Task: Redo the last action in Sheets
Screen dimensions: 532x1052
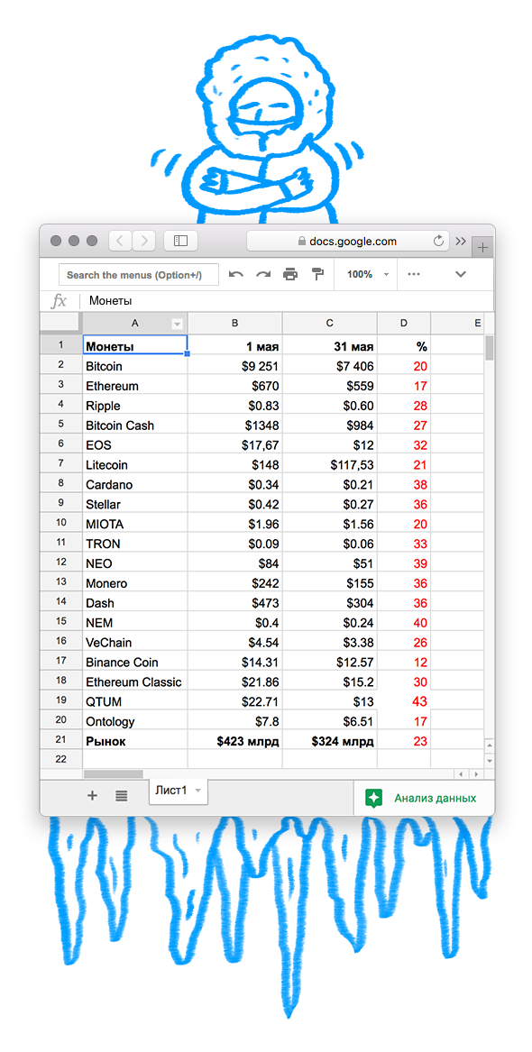Action: tap(263, 274)
